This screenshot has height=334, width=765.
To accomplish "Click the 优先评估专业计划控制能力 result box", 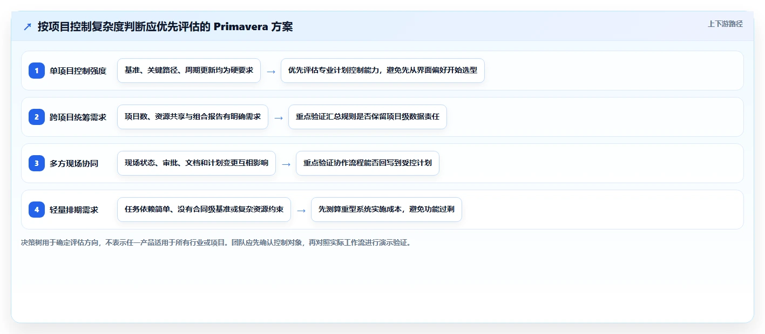I will tap(383, 71).
